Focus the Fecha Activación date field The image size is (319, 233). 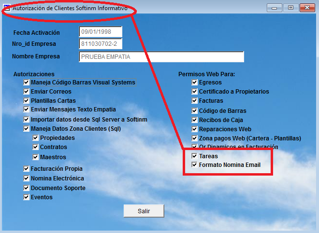(101, 32)
